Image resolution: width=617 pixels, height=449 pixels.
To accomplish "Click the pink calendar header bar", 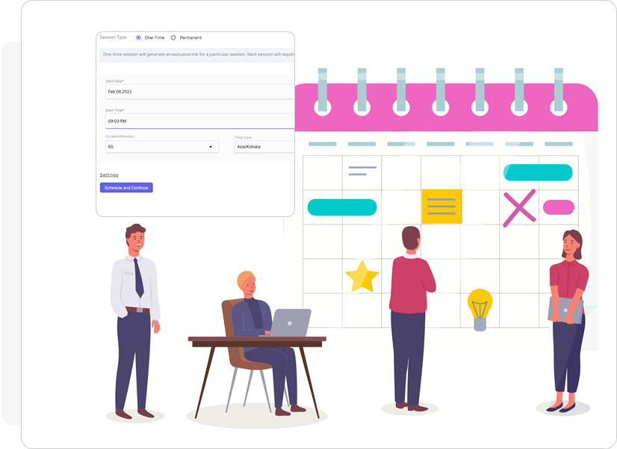I will [448, 108].
